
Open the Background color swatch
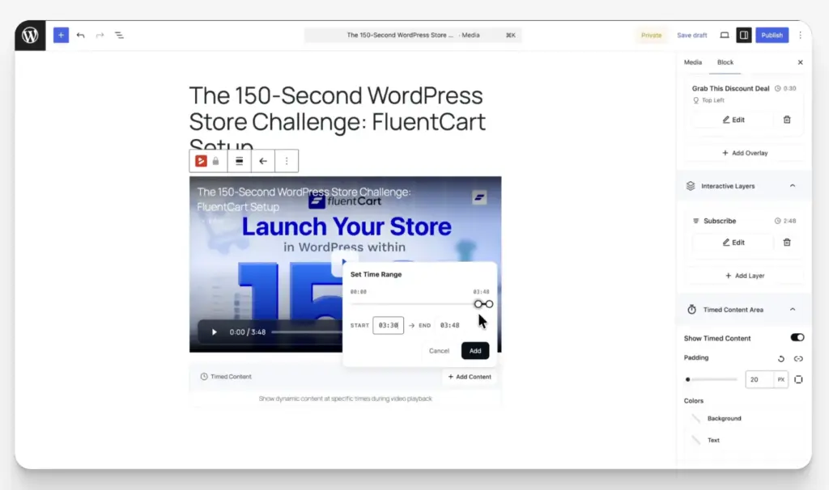pos(696,419)
